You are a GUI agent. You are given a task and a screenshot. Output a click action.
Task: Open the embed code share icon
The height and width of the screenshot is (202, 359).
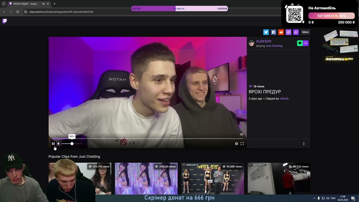[288, 32]
